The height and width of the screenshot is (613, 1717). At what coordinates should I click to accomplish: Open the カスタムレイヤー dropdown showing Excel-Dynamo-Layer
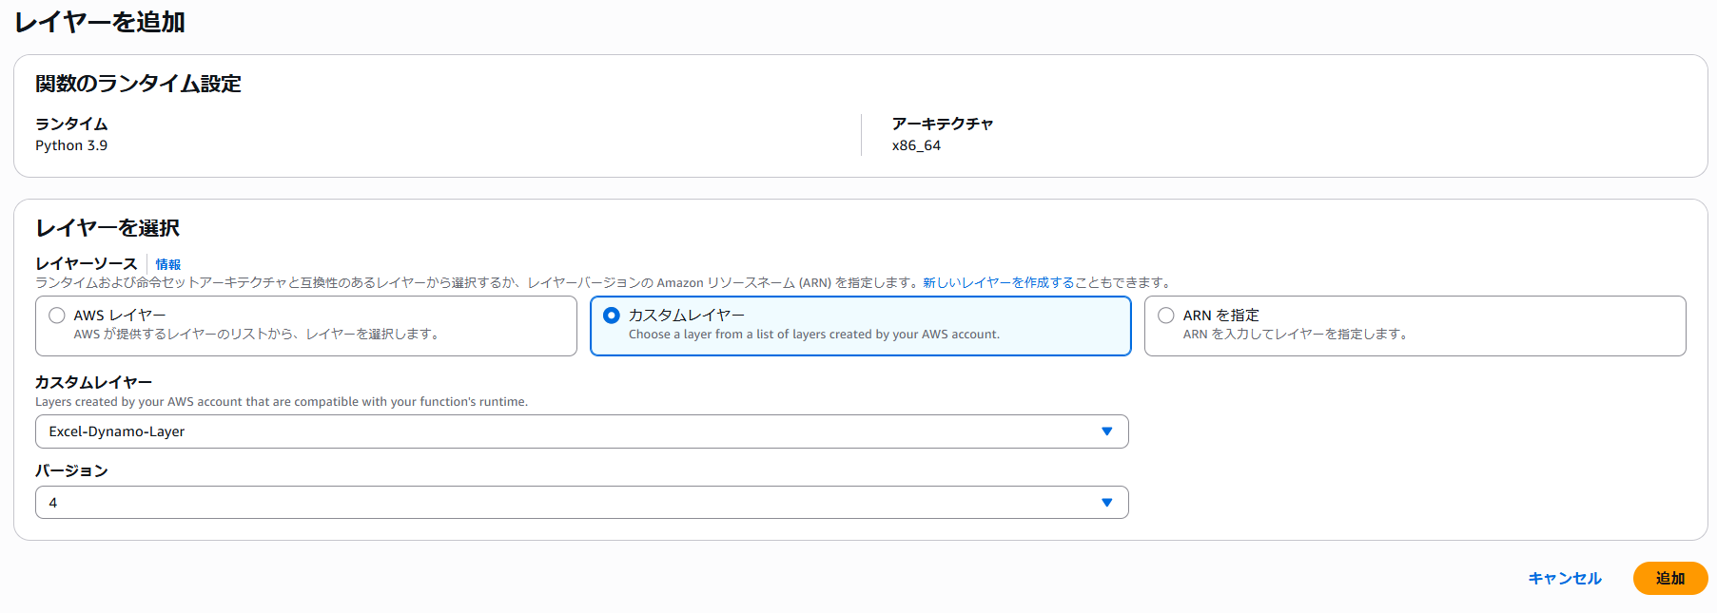tap(582, 431)
